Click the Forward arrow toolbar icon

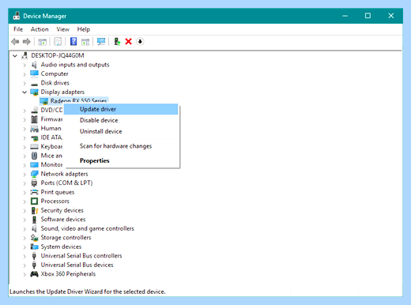[x=27, y=42]
